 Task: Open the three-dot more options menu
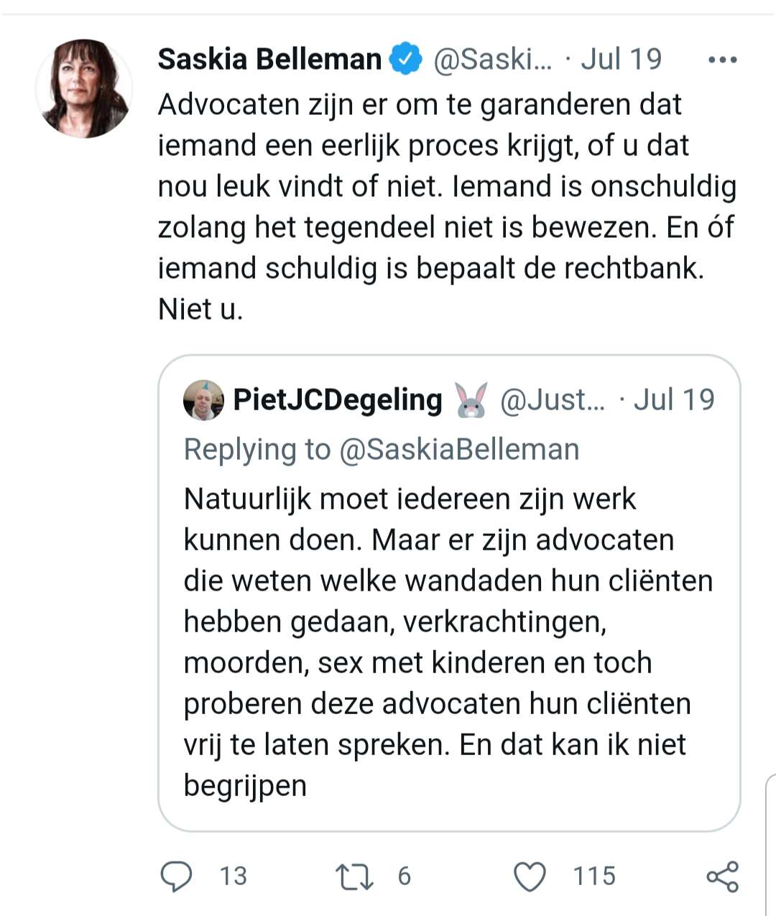click(x=722, y=60)
